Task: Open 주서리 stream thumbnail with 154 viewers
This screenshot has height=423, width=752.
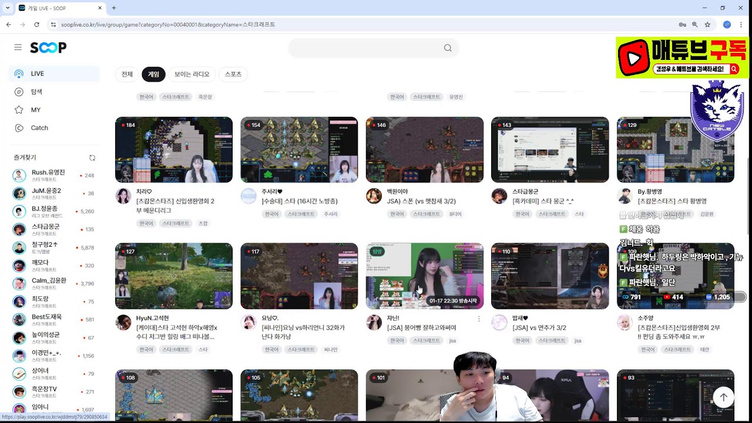Action: [x=299, y=150]
